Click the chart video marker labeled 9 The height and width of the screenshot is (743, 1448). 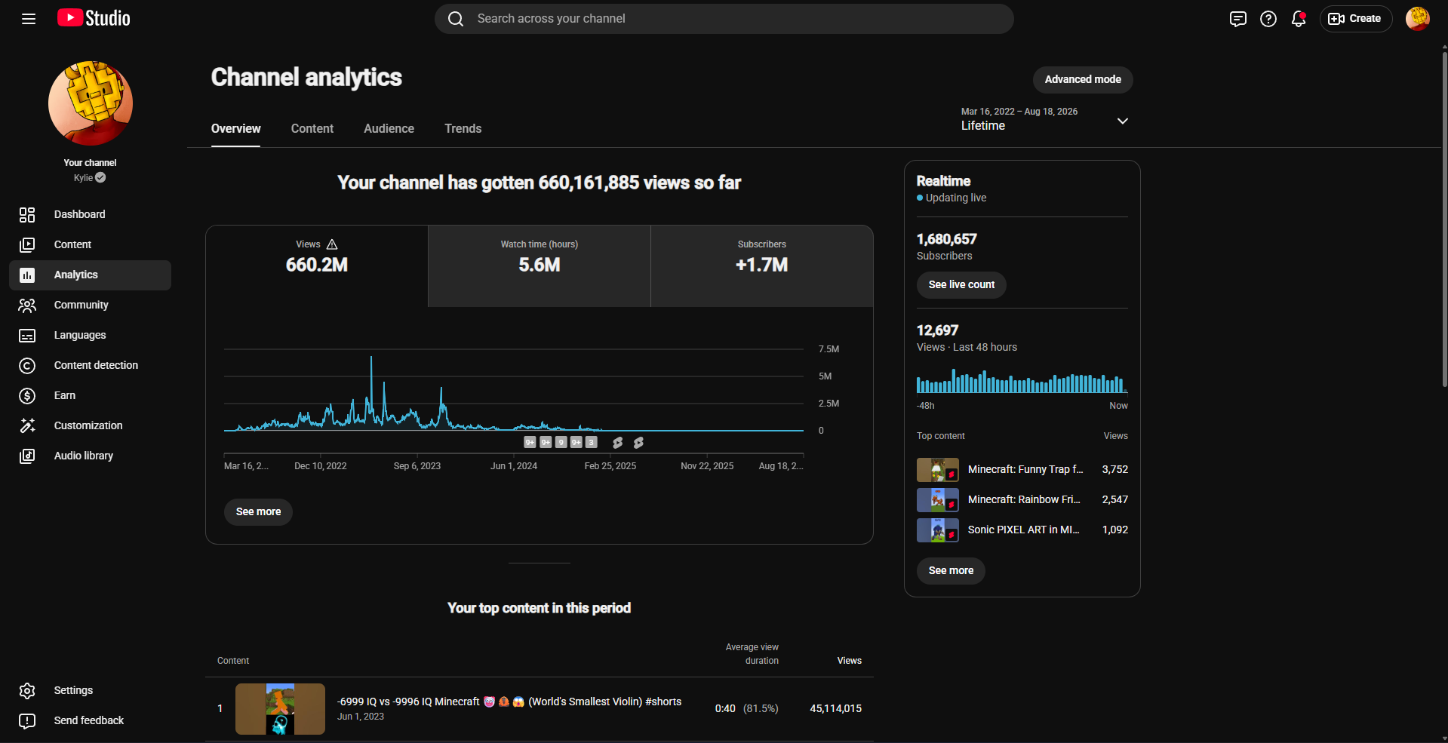(561, 443)
